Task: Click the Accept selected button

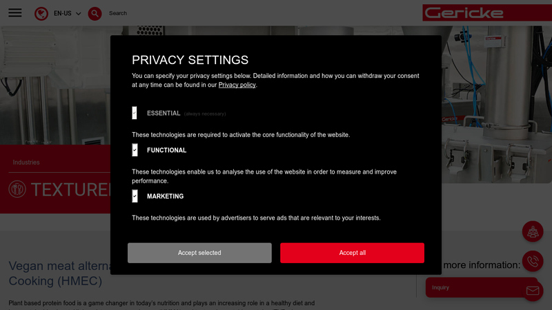Action: pos(199,253)
